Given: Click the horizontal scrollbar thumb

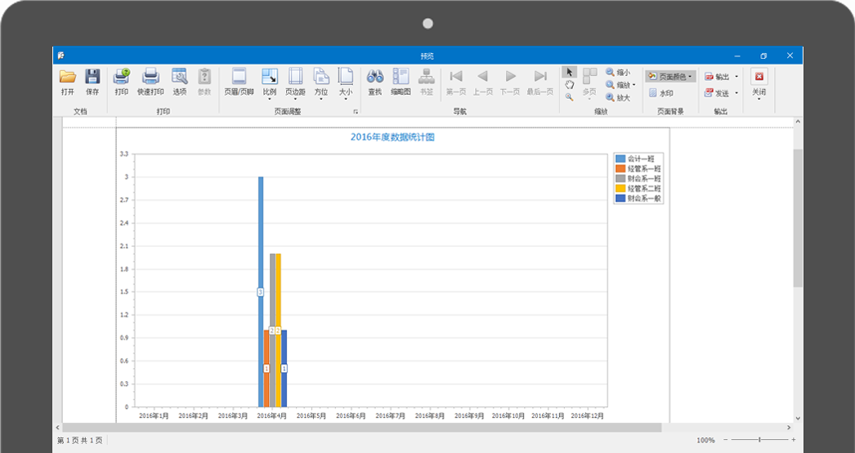Looking at the screenshot, I should 361,428.
